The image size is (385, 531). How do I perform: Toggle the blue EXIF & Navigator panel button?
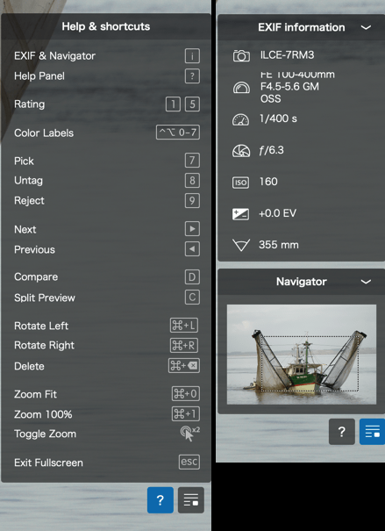coord(372,432)
